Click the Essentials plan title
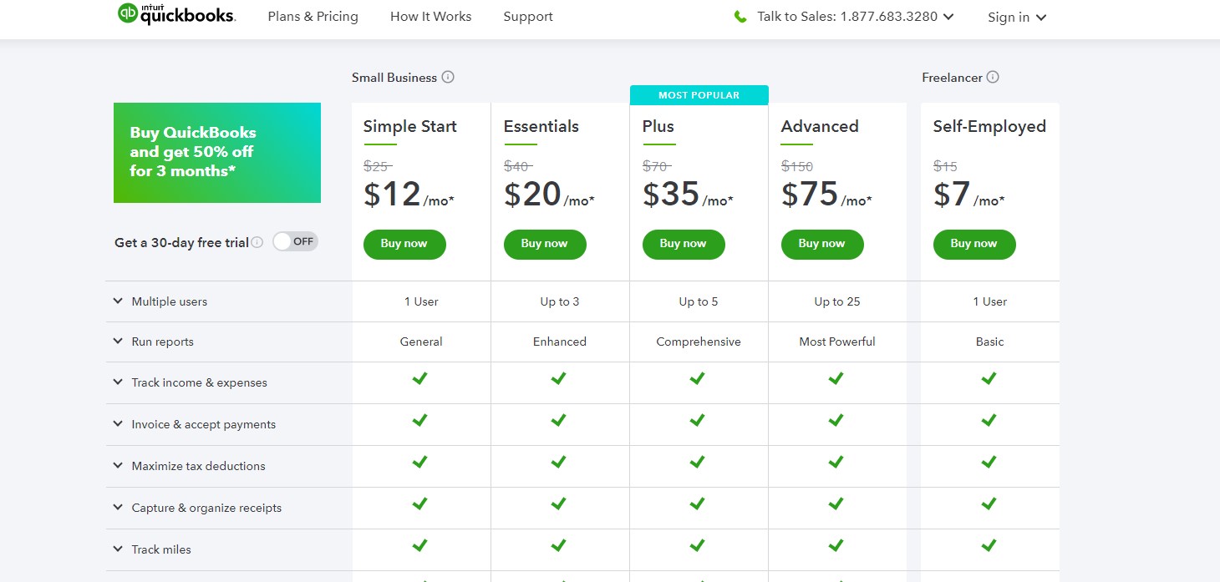 [541, 126]
